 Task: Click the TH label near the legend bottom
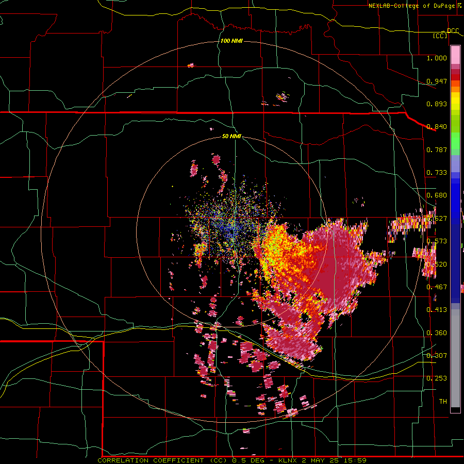[443, 401]
